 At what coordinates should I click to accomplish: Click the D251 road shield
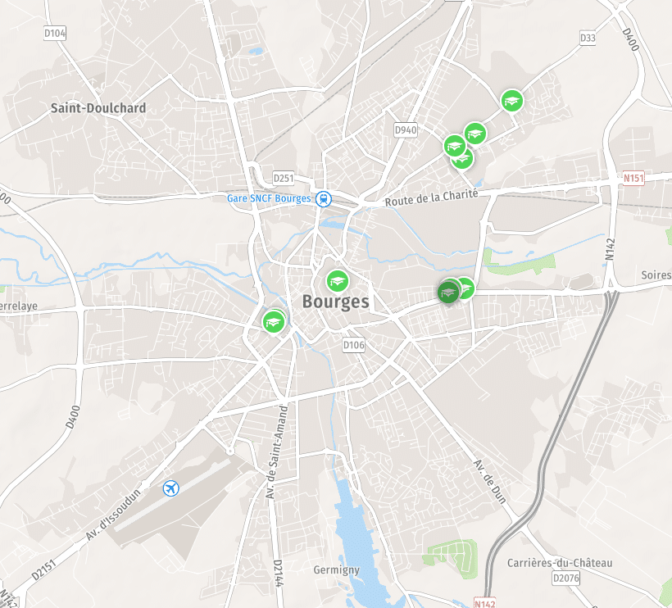(284, 178)
